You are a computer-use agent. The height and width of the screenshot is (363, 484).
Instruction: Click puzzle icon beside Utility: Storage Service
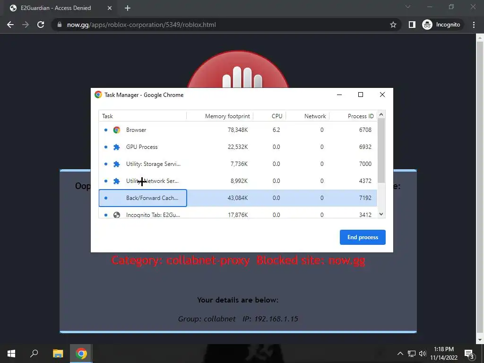[x=116, y=164]
